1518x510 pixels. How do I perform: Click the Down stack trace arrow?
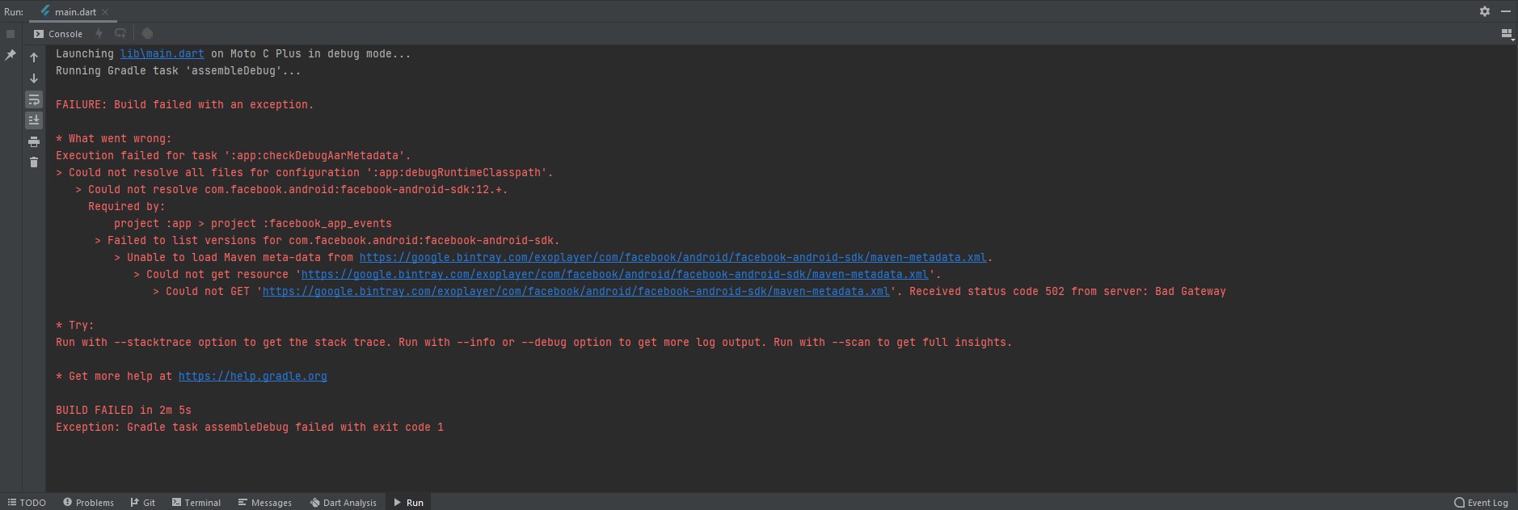click(x=34, y=78)
